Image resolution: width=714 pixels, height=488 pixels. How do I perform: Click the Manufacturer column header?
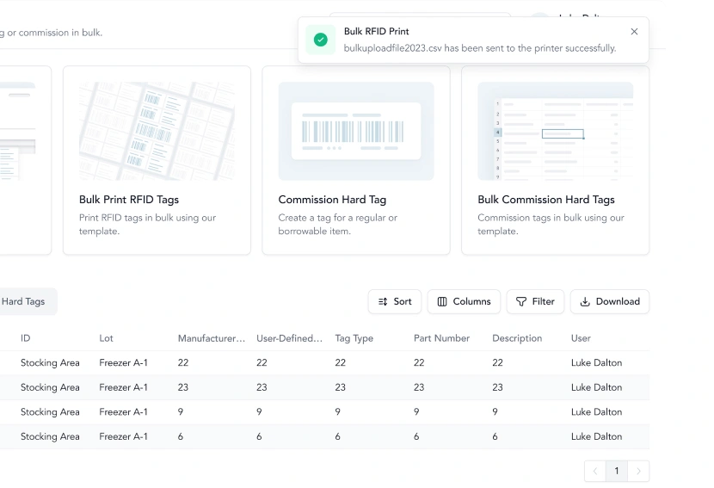pos(211,338)
